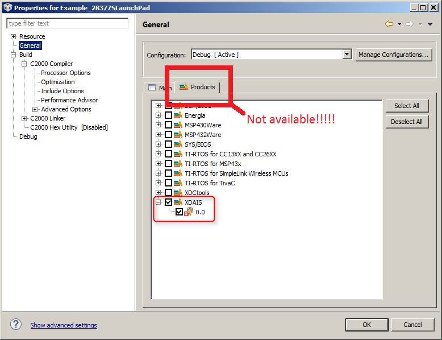Click the forward navigation arrow icon
The height and width of the screenshot is (340, 442).
tap(410, 24)
